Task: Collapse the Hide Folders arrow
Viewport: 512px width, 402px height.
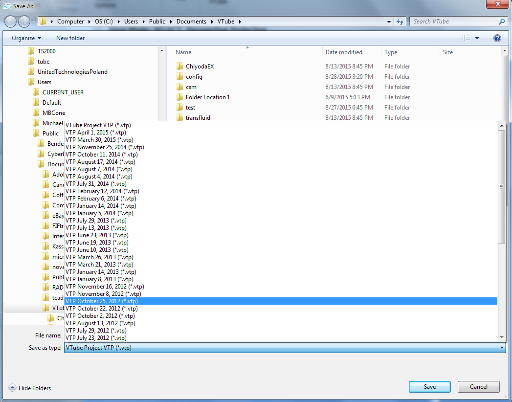Action: tap(12, 388)
